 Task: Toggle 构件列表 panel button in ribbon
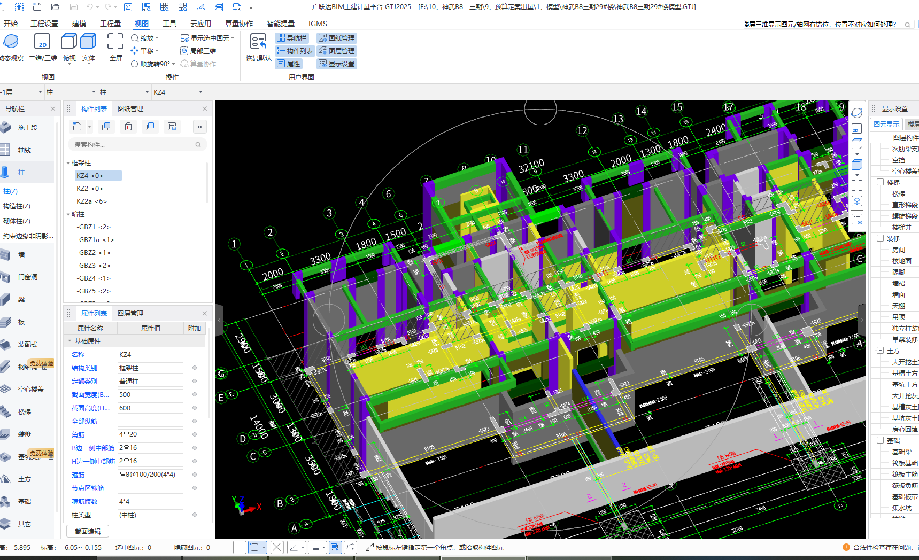coord(295,51)
